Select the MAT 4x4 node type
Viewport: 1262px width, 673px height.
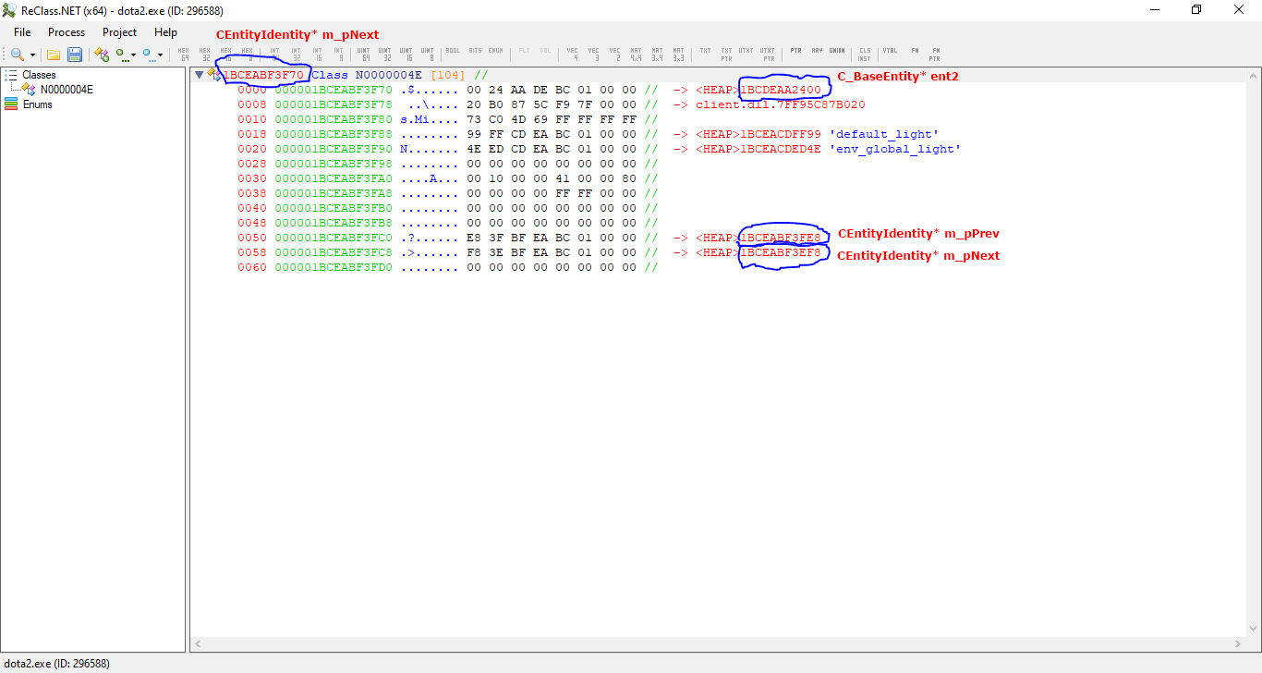637,55
